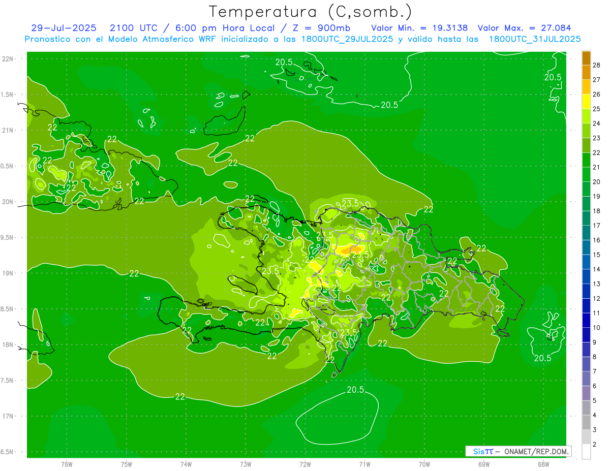Pick the gray swatch between 4 and 5
The width and height of the screenshot is (610, 471).
click(586, 408)
